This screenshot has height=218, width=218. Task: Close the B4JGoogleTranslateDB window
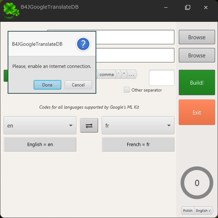[206, 7]
